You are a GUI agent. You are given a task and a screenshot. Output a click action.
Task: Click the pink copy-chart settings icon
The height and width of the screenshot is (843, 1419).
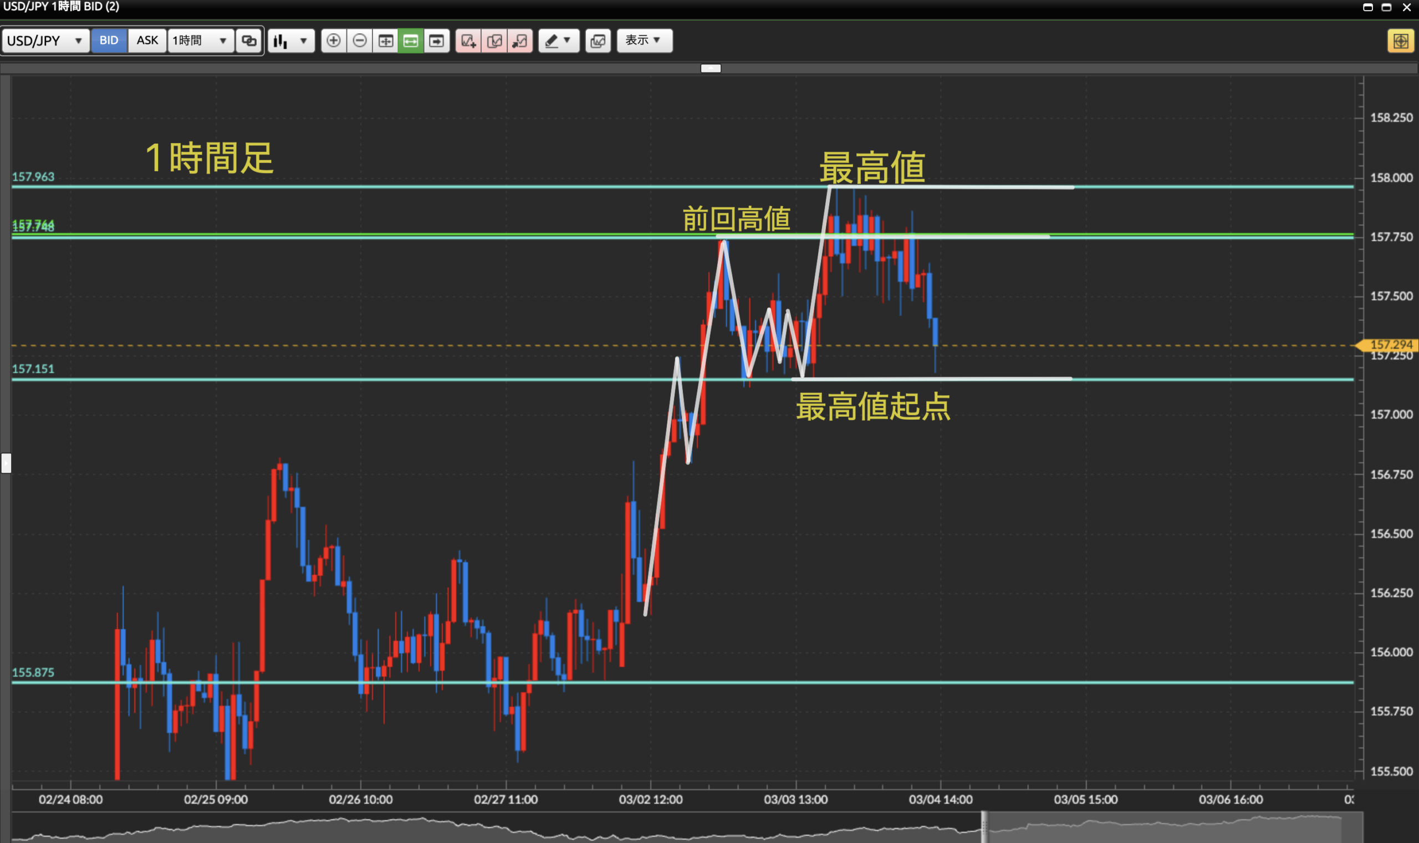click(494, 40)
